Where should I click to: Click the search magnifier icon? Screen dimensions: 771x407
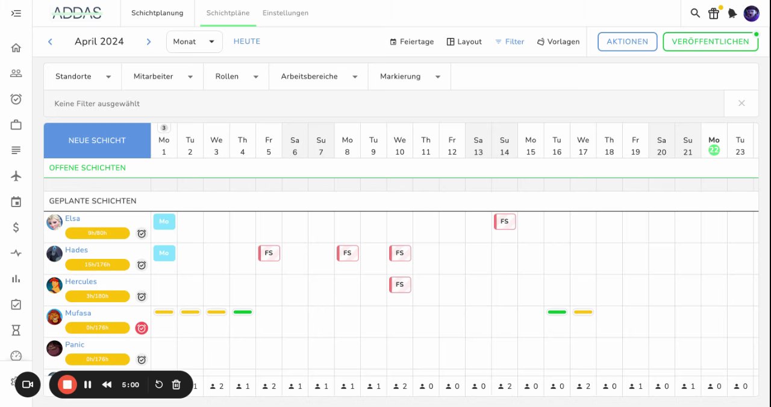click(x=695, y=13)
